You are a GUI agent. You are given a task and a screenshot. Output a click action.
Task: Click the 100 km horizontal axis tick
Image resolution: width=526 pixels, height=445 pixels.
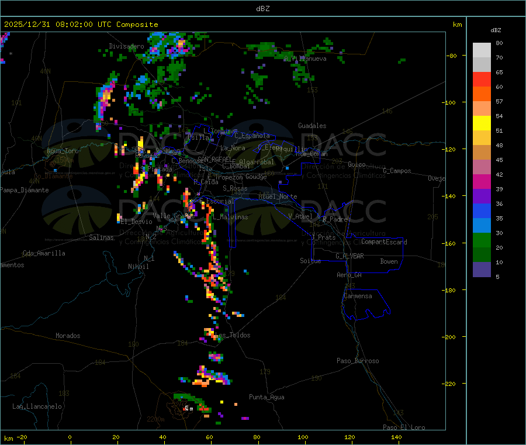pos(303,437)
